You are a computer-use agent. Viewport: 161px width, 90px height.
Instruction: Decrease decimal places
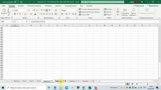coord(75,14)
